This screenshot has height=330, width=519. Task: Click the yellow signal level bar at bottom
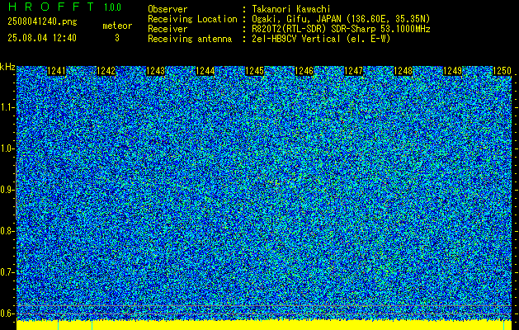[x=264, y=325]
